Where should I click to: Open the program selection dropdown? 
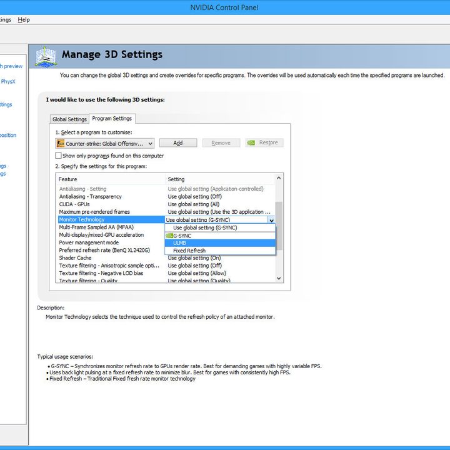coord(105,144)
